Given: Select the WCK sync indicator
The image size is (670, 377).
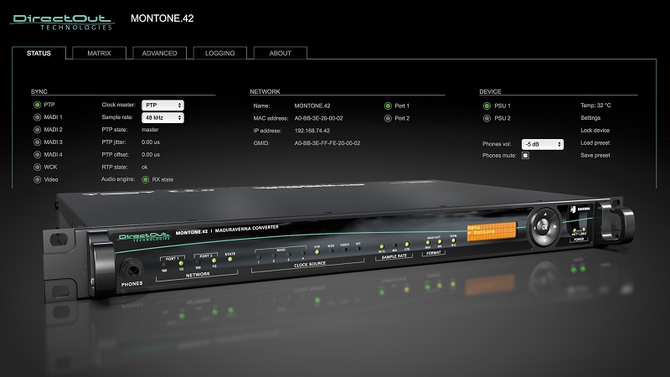Looking at the screenshot, I should pyautogui.click(x=37, y=167).
